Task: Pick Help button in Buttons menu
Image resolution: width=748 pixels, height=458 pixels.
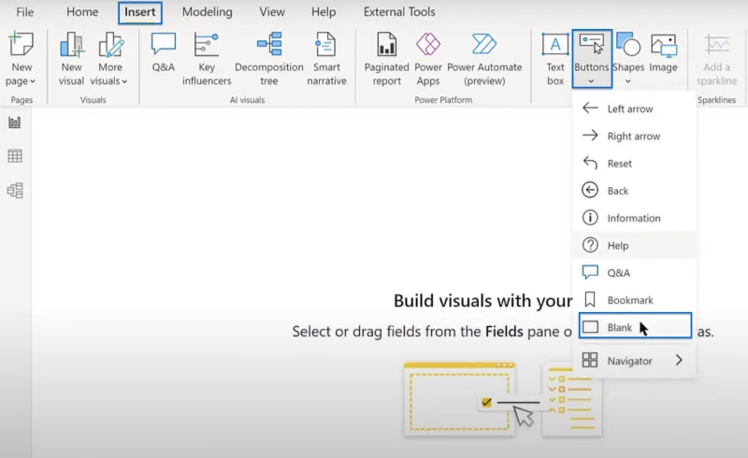Action: pyautogui.click(x=635, y=245)
